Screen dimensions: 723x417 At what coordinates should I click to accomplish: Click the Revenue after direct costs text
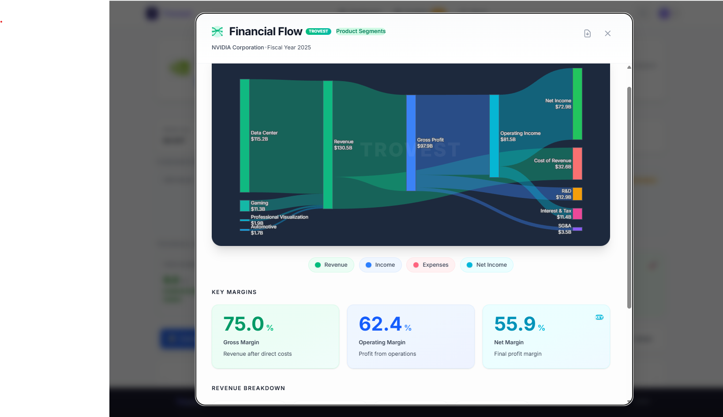[258, 354]
